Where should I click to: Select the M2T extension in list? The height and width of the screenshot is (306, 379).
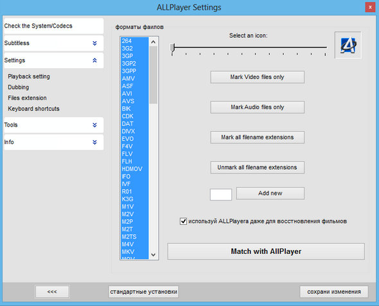pos(135,229)
